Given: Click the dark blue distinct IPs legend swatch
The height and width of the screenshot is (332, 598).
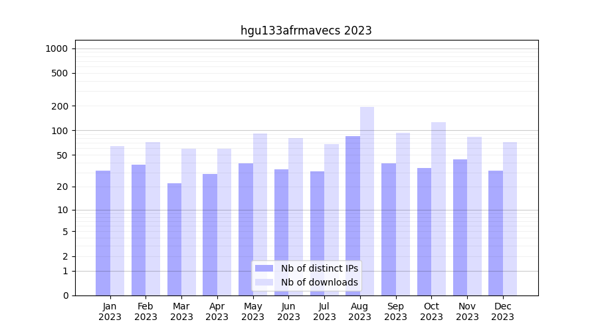Looking at the screenshot, I should (x=264, y=268).
